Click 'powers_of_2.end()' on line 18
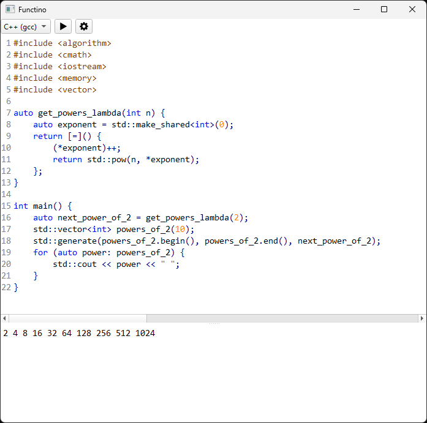 [246, 241]
